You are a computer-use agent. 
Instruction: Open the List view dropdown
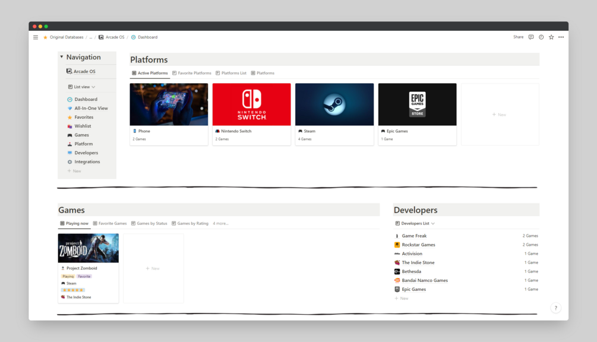point(81,87)
